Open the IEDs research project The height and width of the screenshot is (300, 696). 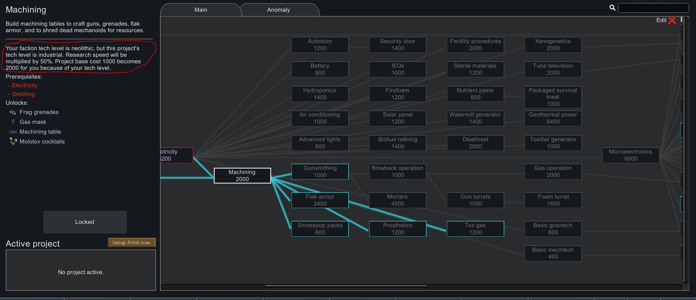pyautogui.click(x=398, y=69)
